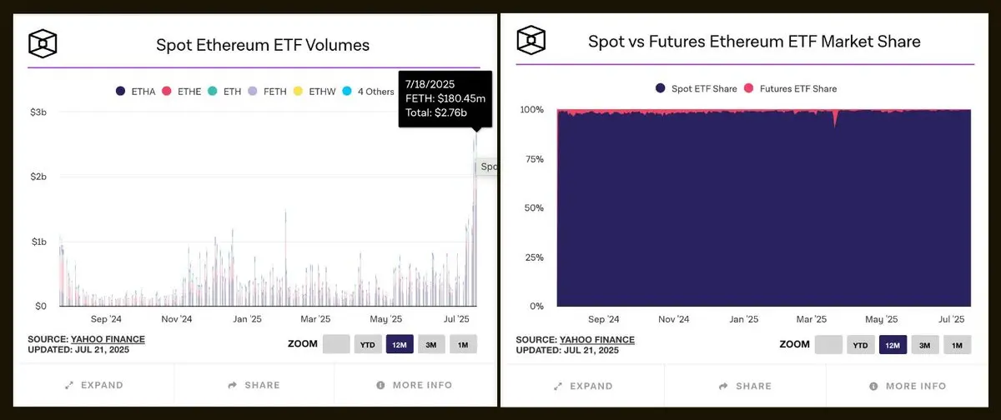The height and width of the screenshot is (420, 1001).
Task: Toggle FETH series in Volumes legend
Action: pos(271,91)
